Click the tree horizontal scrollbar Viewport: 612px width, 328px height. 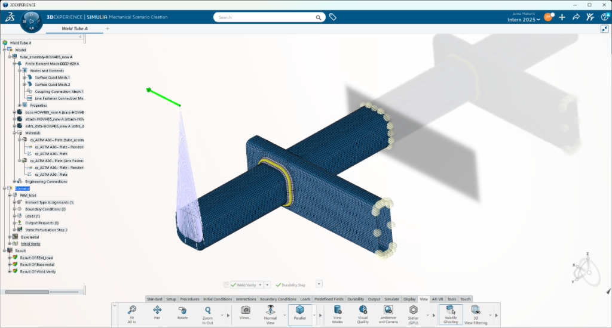click(27, 292)
